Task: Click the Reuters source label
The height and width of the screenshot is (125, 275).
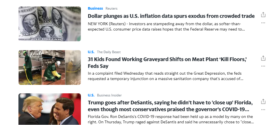Action: [111, 8]
